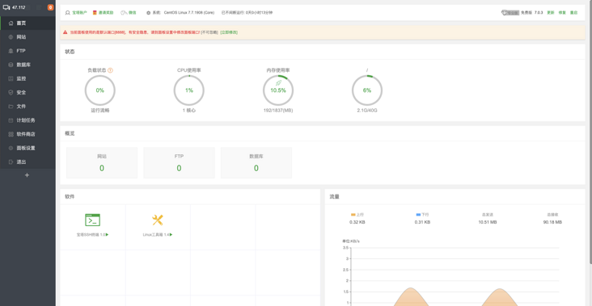This screenshot has width=592, height=306.
Task: Open the 数据库 overview card showing 0
Action: click(256, 163)
